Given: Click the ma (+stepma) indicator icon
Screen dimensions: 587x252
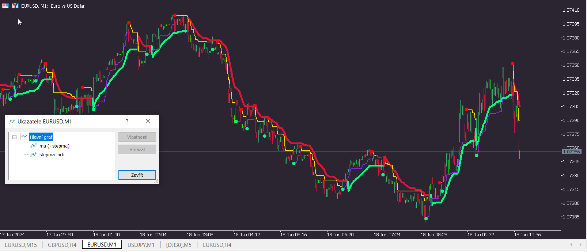Looking at the screenshot, I should (x=34, y=146).
